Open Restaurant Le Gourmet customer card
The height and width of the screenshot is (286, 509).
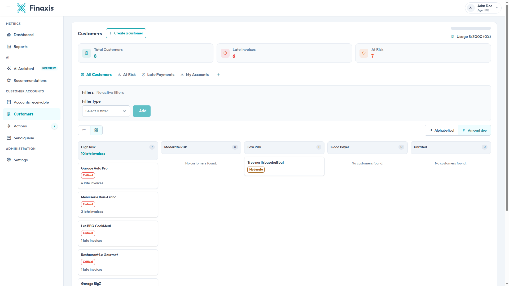click(118, 262)
